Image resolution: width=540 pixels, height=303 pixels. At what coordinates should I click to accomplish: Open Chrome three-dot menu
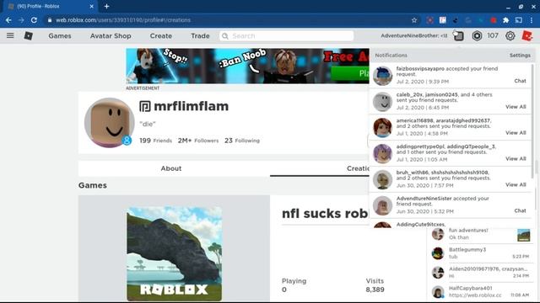[x=532, y=20]
